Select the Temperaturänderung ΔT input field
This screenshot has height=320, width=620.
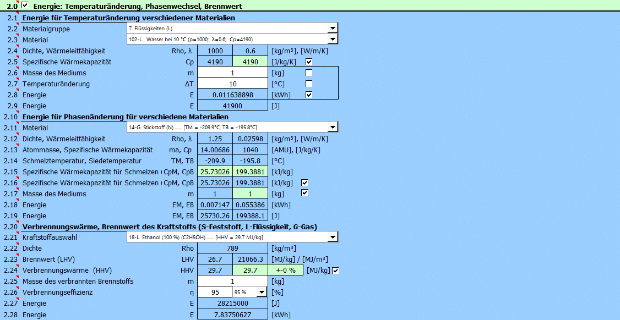coord(232,84)
